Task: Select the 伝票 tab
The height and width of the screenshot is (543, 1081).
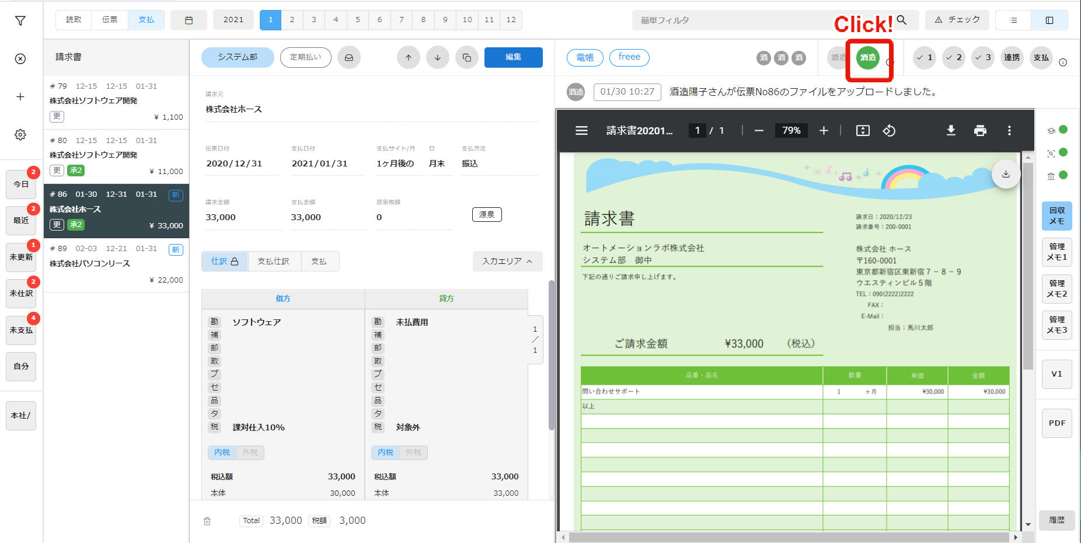Action: click(x=110, y=20)
